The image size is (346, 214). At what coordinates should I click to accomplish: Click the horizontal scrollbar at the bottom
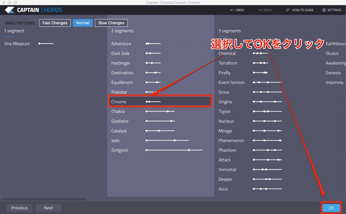(x=44, y=199)
